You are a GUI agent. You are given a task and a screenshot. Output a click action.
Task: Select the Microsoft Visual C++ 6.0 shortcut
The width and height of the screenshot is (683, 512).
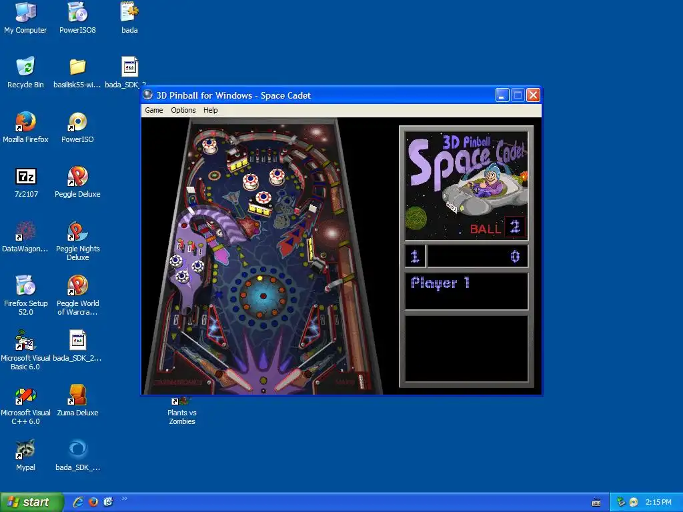pyautogui.click(x=25, y=405)
